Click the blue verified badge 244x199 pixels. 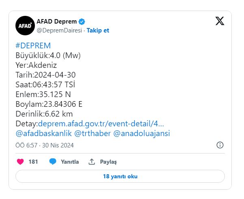pos(82,22)
